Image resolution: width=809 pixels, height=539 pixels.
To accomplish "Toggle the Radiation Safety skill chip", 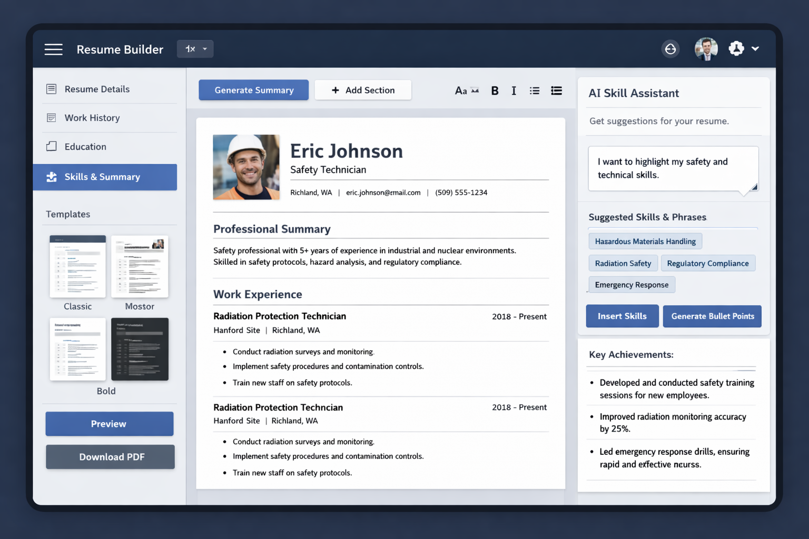I will 623,263.
